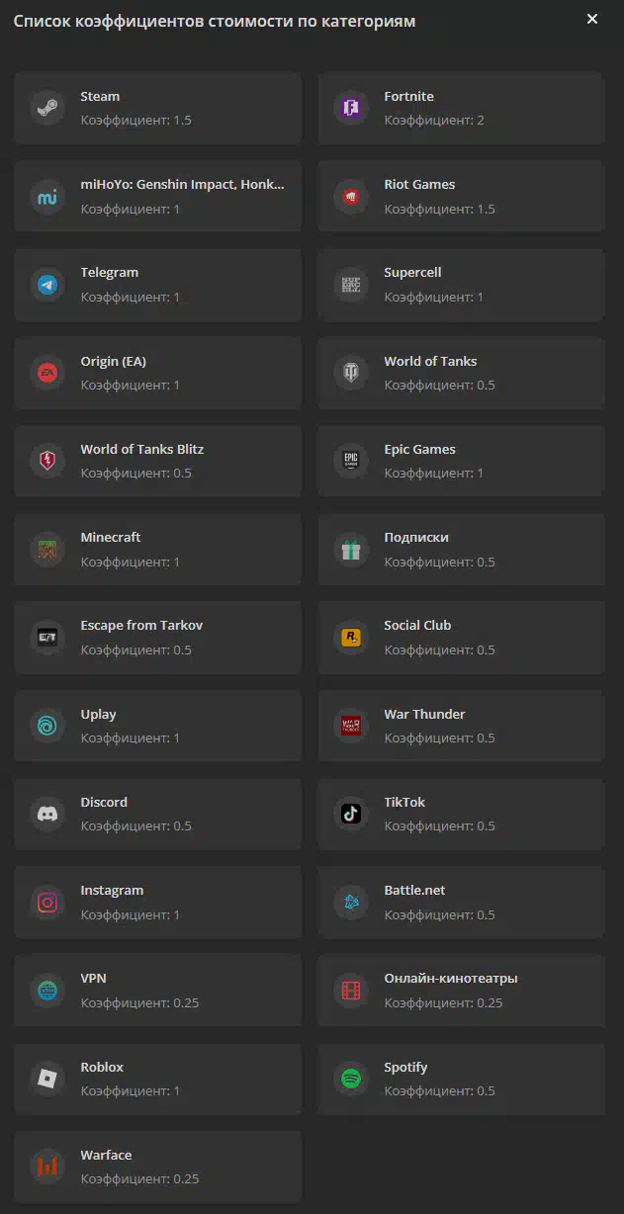Select the Steam category name
The width and height of the screenshot is (624, 1214).
click(100, 96)
